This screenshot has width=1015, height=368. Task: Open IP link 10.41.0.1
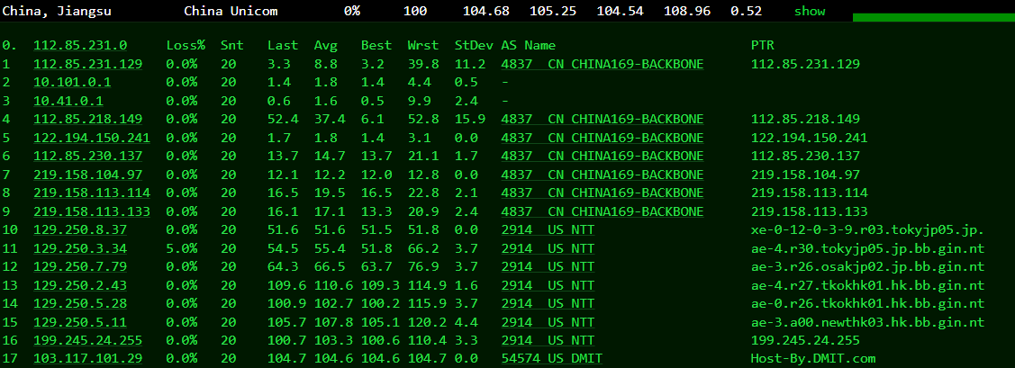68,101
